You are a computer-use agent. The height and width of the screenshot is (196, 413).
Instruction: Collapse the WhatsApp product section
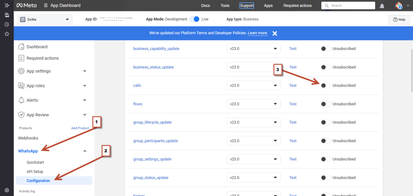pyautogui.click(x=85, y=151)
